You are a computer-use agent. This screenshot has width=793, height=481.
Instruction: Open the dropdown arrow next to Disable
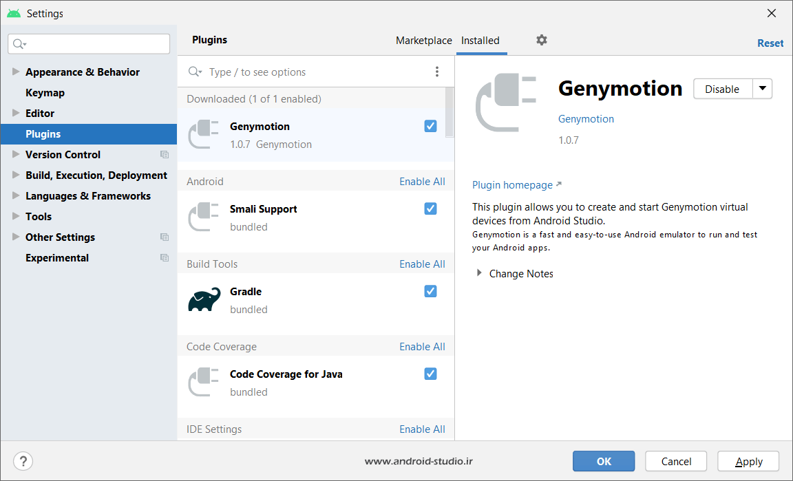coord(762,89)
